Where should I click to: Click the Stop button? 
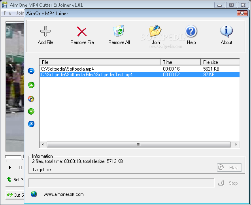point(228,183)
